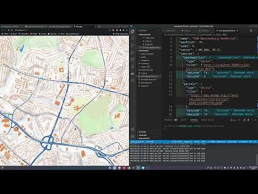Open a new browser tab with the plus button
258x194 pixels.
(99, 26)
